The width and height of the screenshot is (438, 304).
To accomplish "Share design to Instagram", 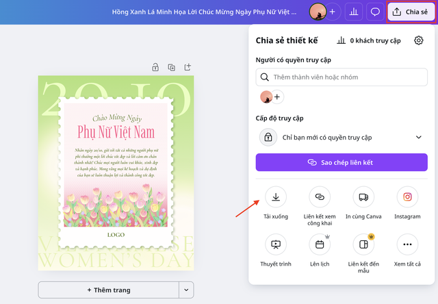I will click(407, 197).
